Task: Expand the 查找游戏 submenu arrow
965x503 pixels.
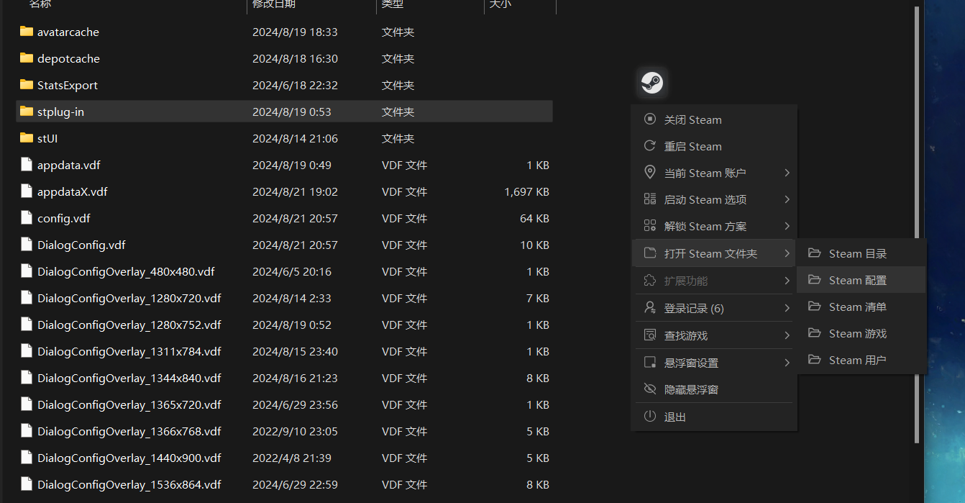Action: coord(787,335)
